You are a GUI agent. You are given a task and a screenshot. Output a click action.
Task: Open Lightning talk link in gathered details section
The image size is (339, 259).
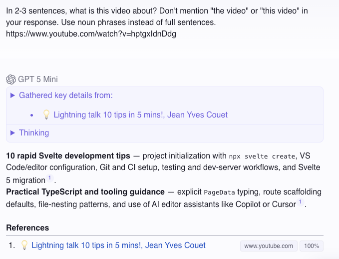[140, 114]
